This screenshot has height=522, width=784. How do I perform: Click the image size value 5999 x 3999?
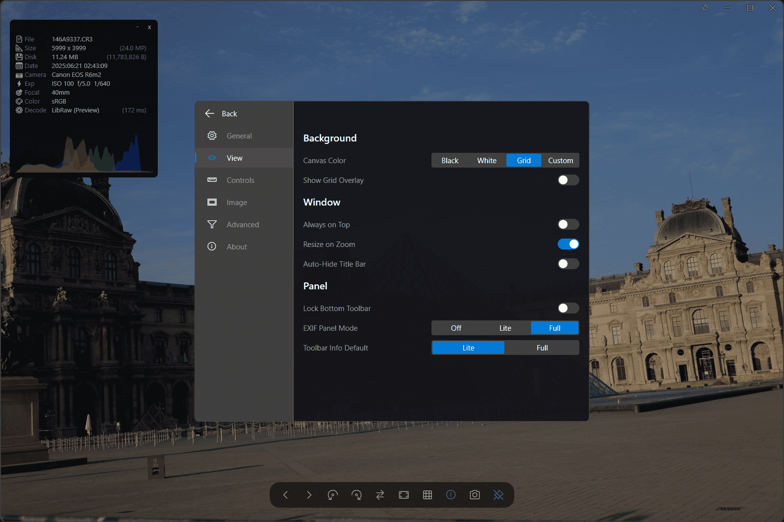pos(69,48)
